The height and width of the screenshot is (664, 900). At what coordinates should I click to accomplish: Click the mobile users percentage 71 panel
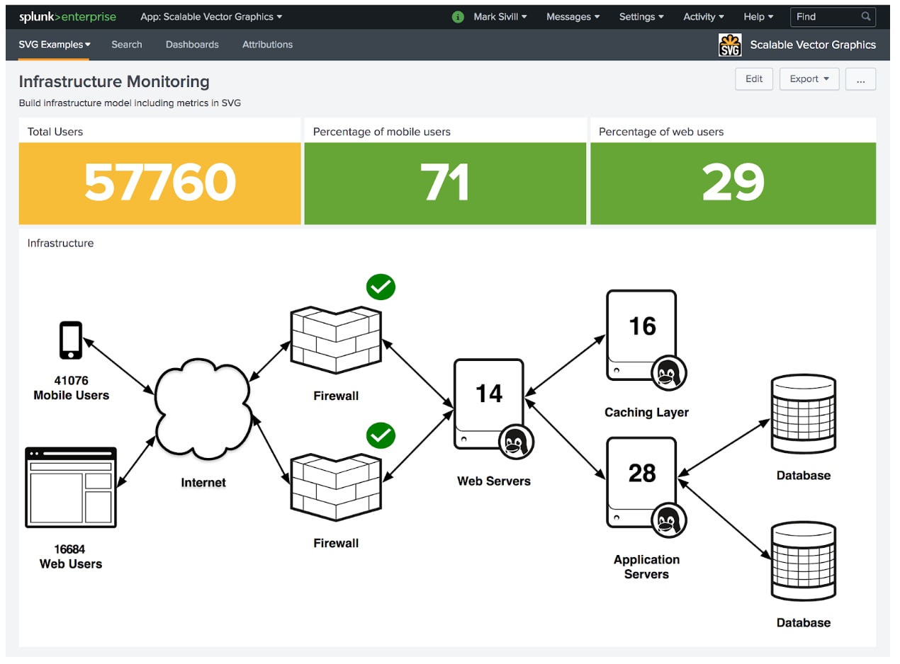(x=445, y=183)
